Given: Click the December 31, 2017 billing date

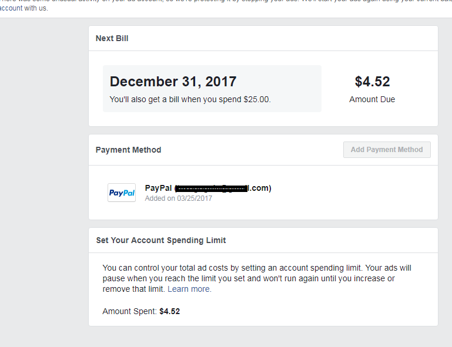Looking at the screenshot, I should pyautogui.click(x=173, y=82).
